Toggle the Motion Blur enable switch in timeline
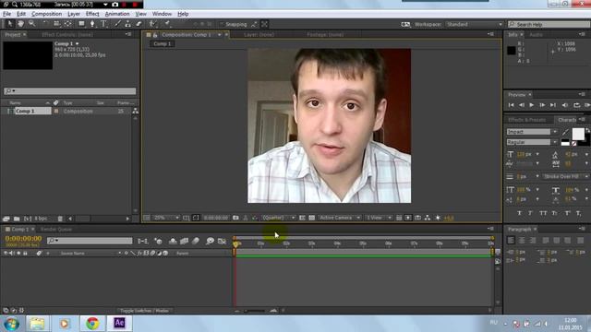This screenshot has height=332, width=591. (196, 241)
